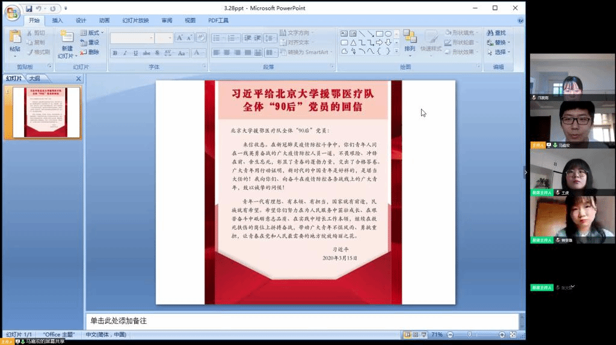Toggle bold text formatting
The height and width of the screenshot is (345, 616).
point(115,53)
